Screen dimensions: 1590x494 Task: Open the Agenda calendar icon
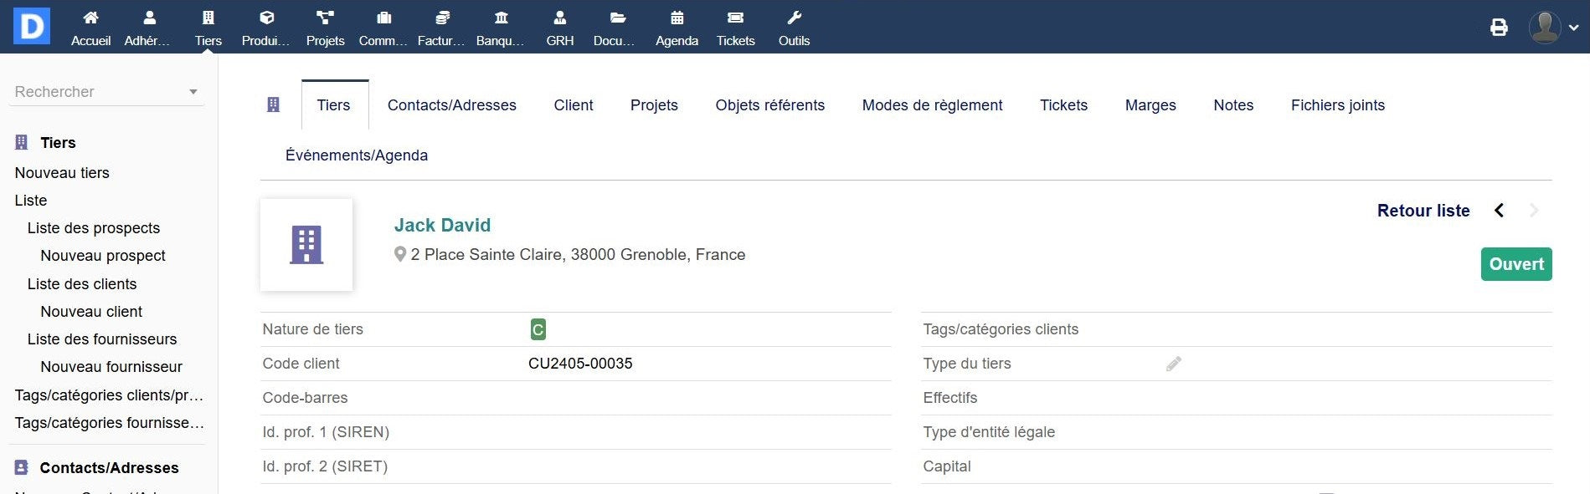(x=677, y=18)
